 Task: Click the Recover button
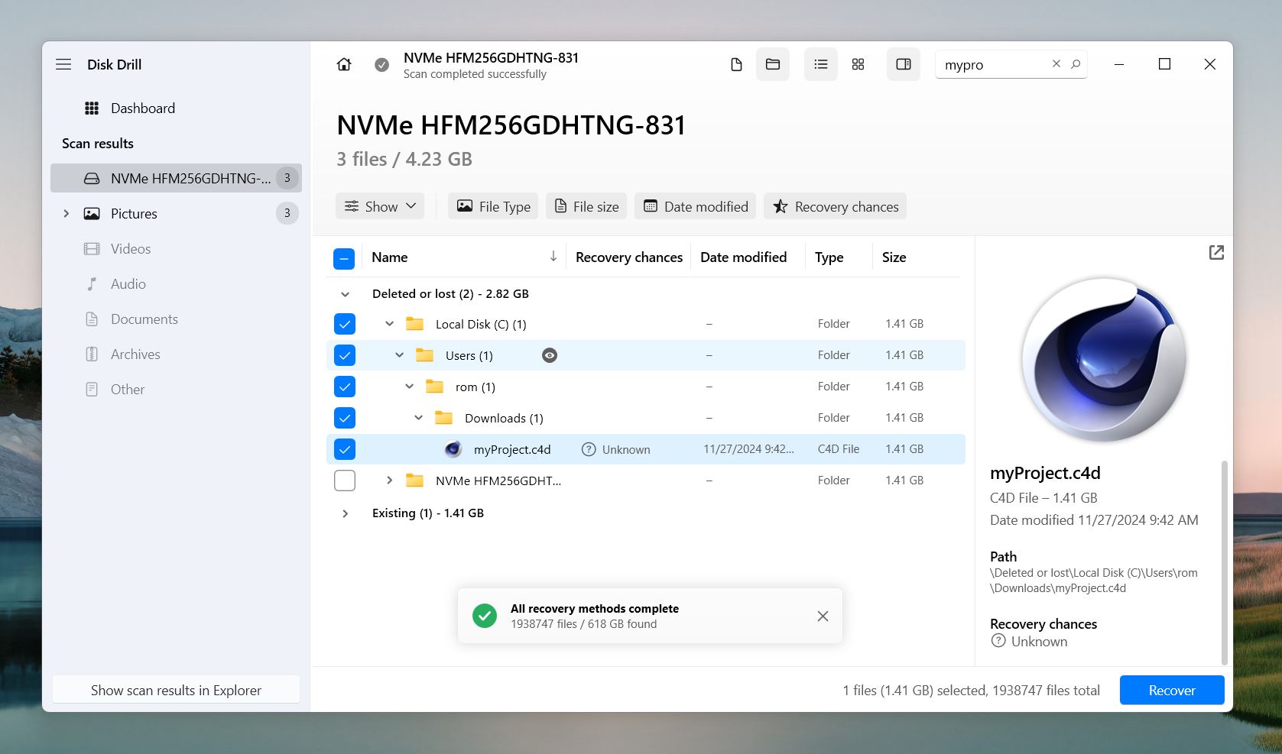click(1172, 690)
